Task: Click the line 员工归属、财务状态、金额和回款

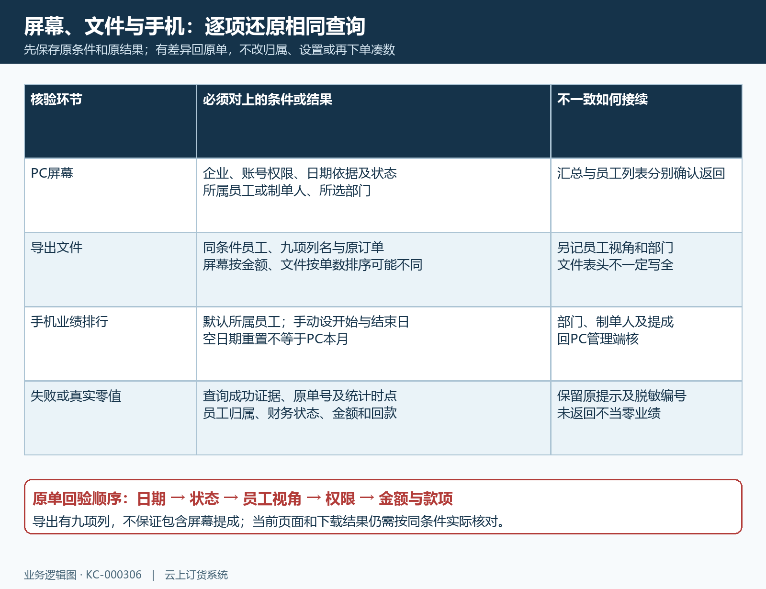Action: point(300,413)
